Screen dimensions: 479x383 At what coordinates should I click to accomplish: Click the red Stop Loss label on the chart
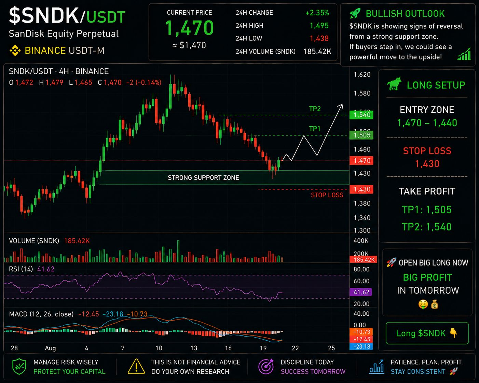(327, 195)
